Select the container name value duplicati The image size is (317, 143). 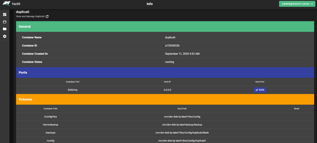click(170, 37)
